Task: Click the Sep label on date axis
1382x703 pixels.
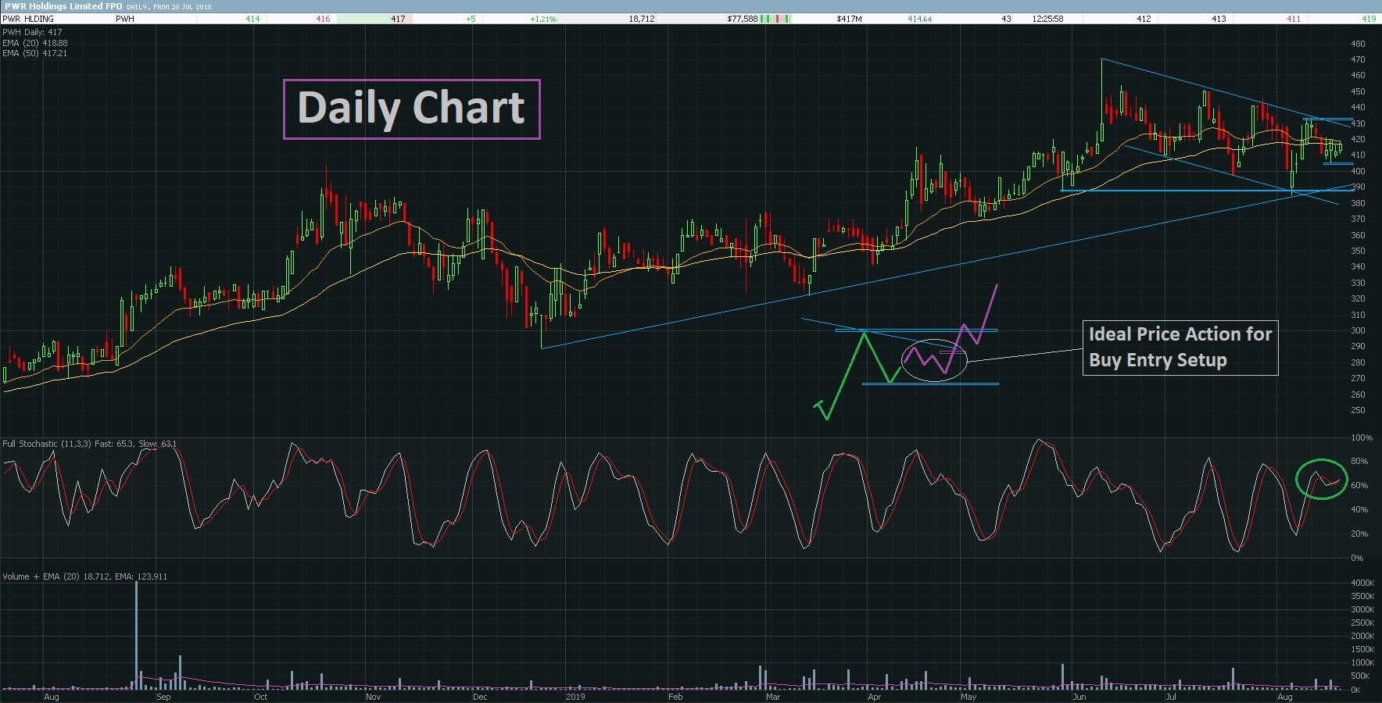Action: click(x=163, y=697)
